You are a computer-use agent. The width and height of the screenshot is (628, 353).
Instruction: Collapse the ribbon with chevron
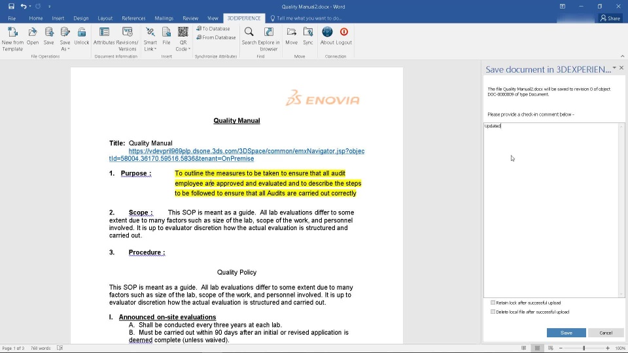click(622, 56)
